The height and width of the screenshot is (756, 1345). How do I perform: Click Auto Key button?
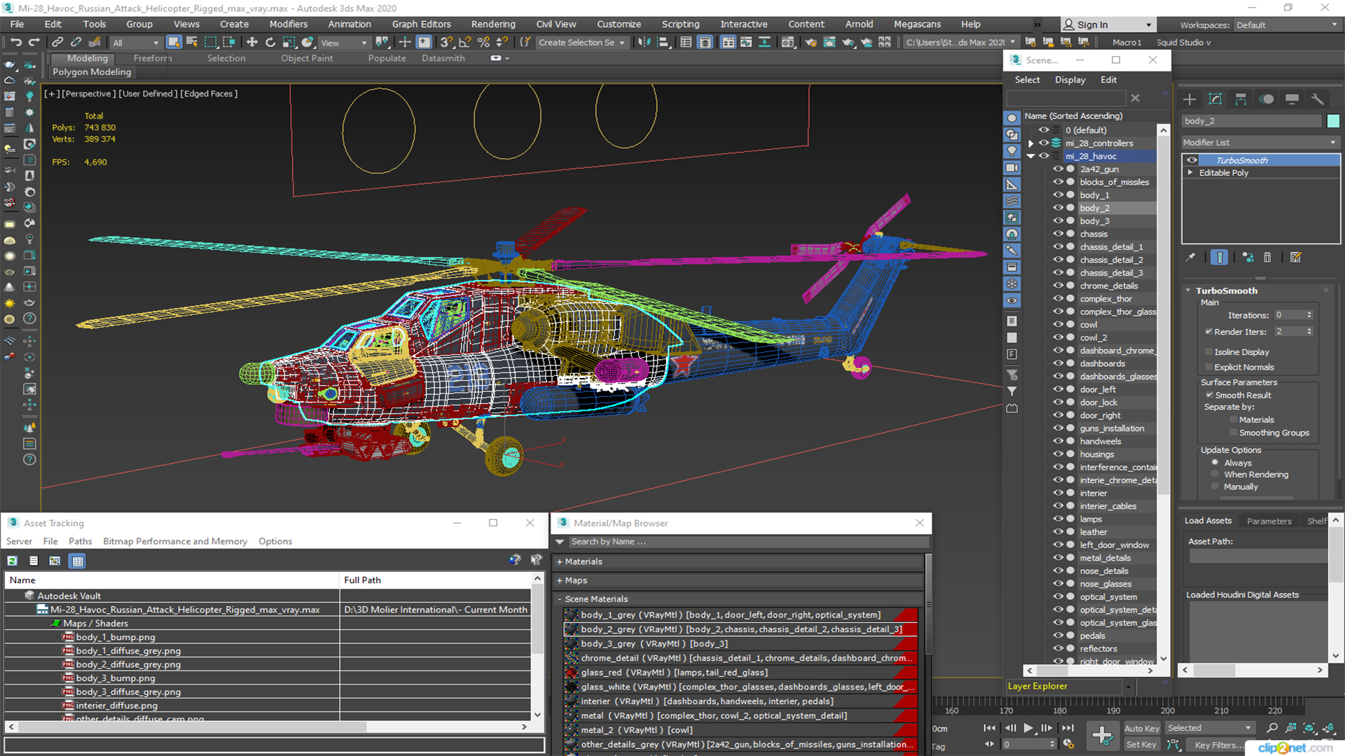[x=1141, y=729]
